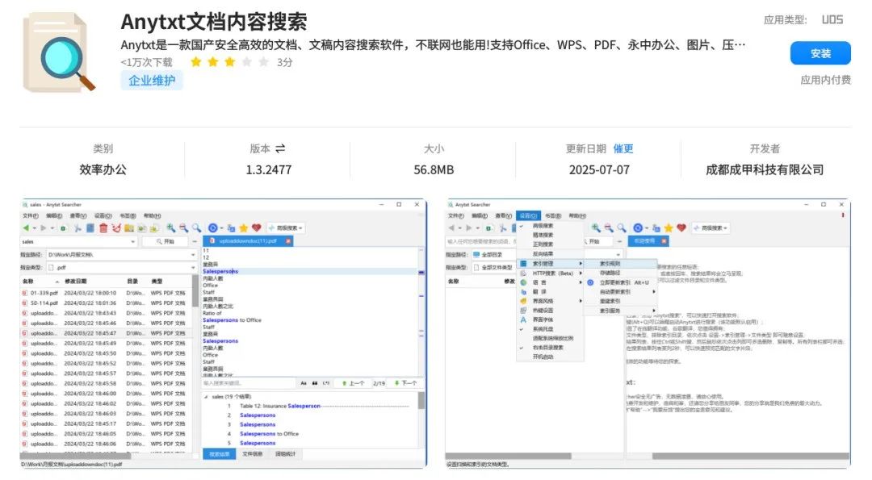Select file row 01-339.pdf
This screenshot has width=872, height=480.
point(106,293)
